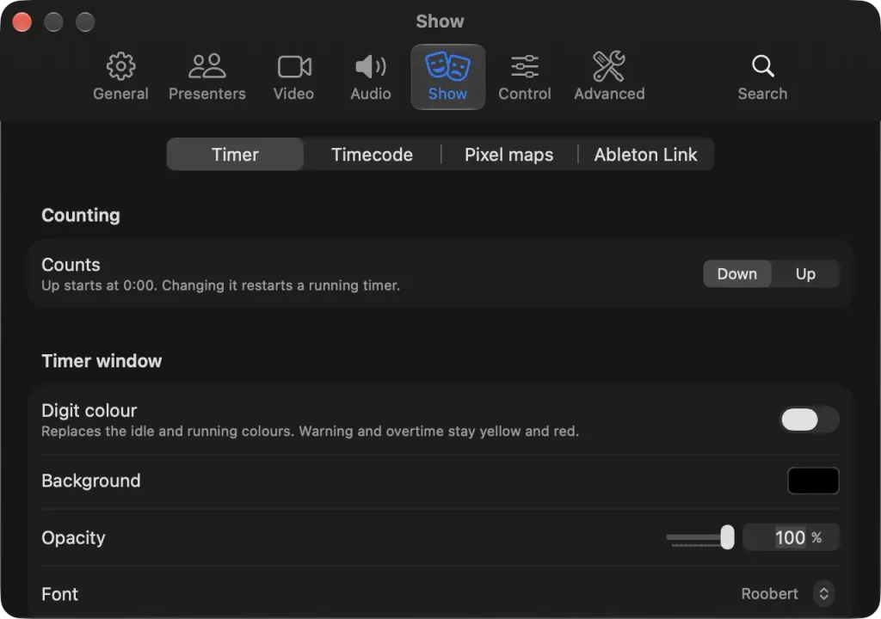Click the Counting section heading

tap(81, 215)
